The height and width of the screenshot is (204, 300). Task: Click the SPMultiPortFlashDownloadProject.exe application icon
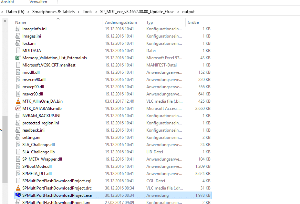[18, 195]
